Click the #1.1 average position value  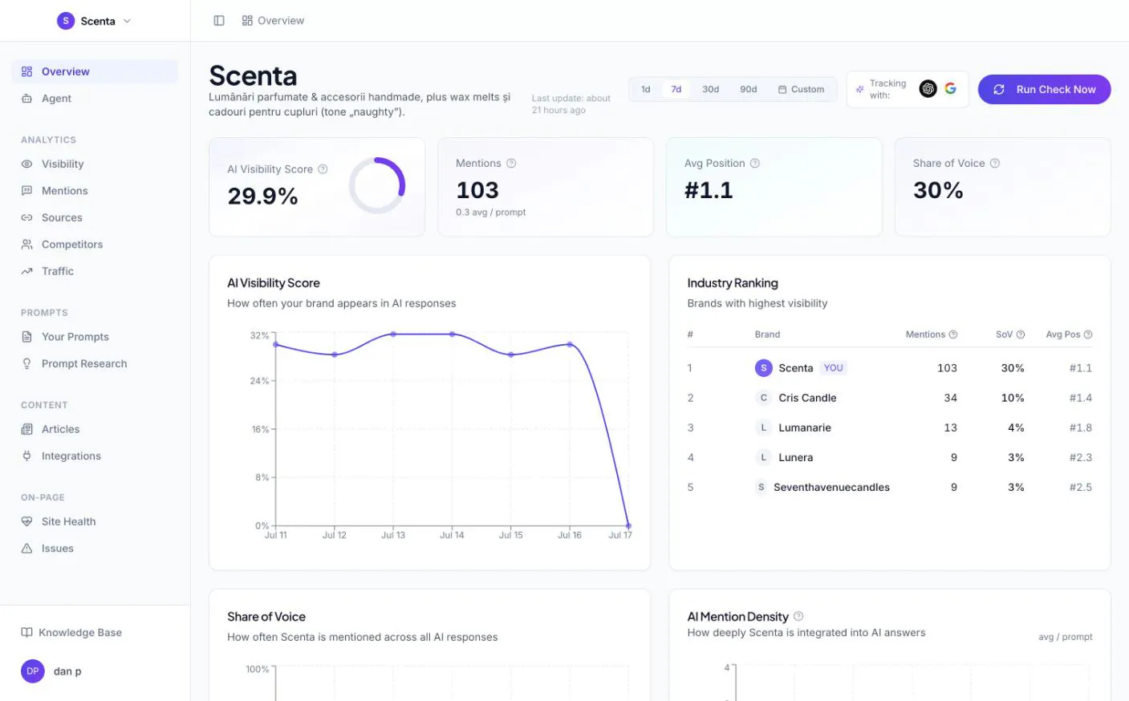[x=709, y=190]
